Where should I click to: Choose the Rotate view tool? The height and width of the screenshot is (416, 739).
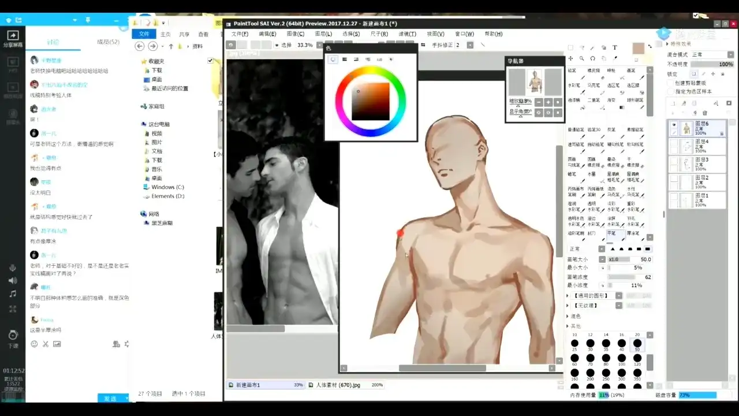(592, 58)
